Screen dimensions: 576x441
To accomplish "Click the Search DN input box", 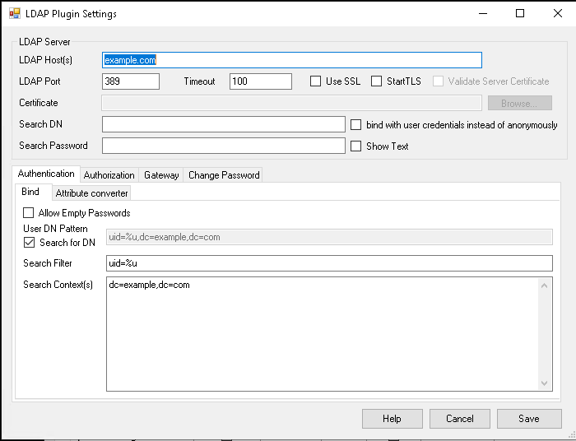I will (x=223, y=124).
